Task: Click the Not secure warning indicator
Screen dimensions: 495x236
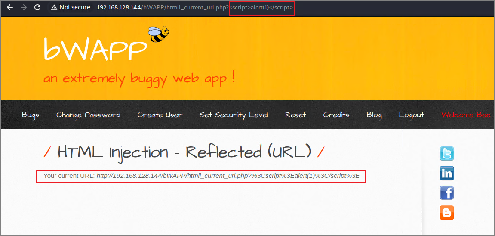Action: click(71, 7)
